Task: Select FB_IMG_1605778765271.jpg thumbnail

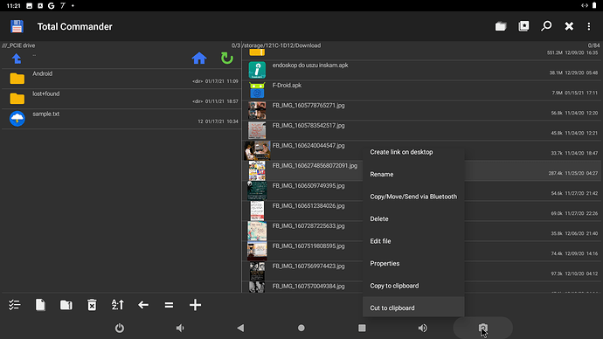Action: pyautogui.click(x=257, y=110)
